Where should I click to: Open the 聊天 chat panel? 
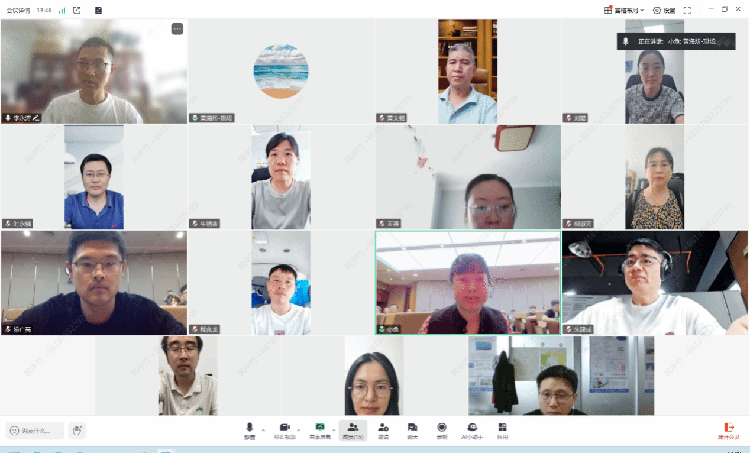pos(412,431)
